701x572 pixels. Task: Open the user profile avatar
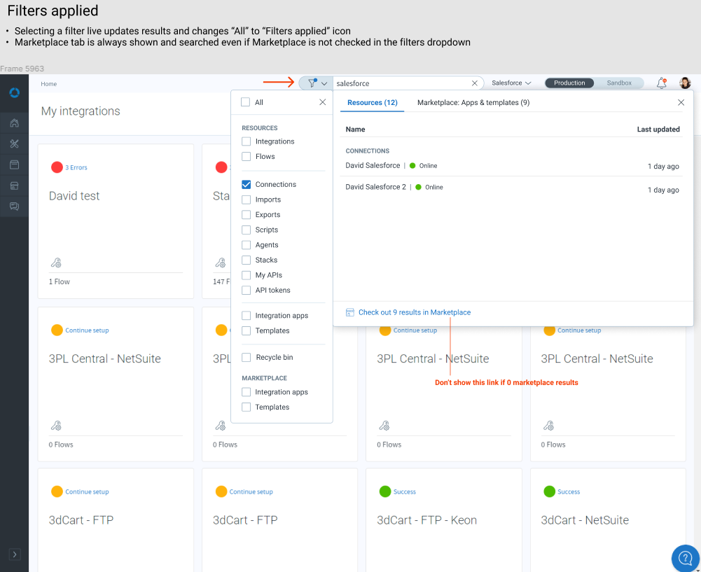tap(685, 83)
